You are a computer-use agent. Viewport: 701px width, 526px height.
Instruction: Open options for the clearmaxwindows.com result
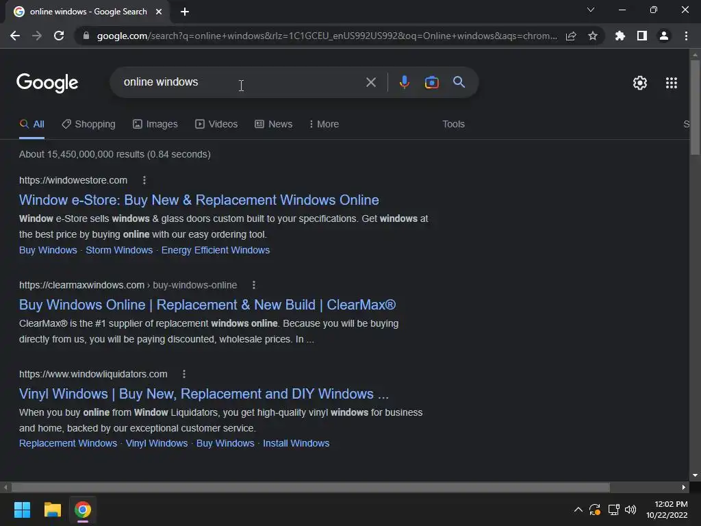(x=253, y=285)
